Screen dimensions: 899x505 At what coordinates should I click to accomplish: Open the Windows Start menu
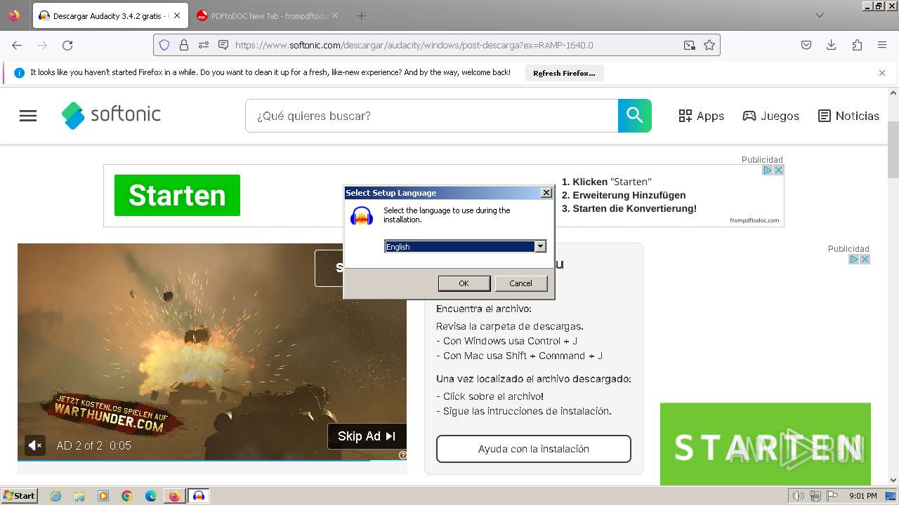pyautogui.click(x=20, y=496)
